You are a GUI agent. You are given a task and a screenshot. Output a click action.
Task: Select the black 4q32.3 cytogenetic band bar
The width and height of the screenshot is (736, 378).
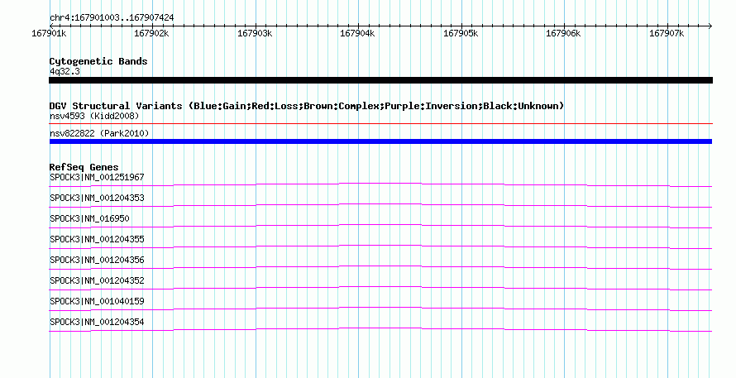[x=380, y=80]
